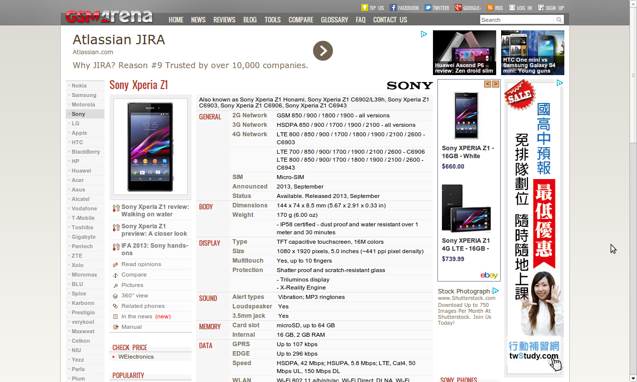Open IFA 2013: Sony hands-ons link
The width and height of the screenshot is (637, 382).
[155, 249]
